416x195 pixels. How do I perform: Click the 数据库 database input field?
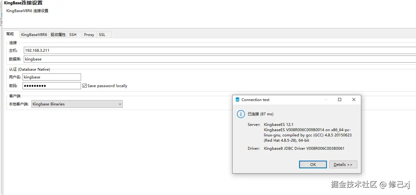(x=220, y=59)
